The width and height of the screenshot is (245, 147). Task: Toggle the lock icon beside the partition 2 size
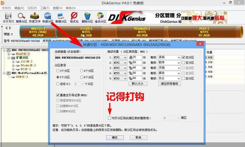pos(131,63)
